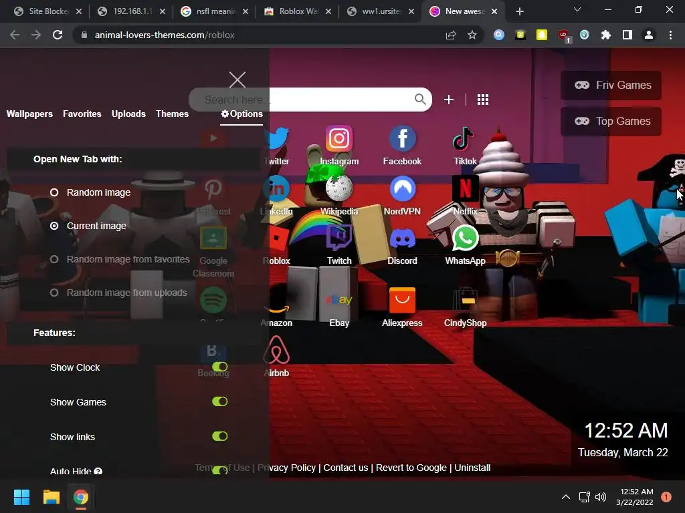Switch to the Uploads tab
Screen dimensions: 685x513
[x=128, y=114]
